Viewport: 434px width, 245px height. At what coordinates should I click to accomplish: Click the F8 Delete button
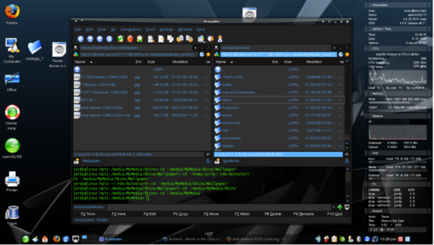click(x=273, y=214)
